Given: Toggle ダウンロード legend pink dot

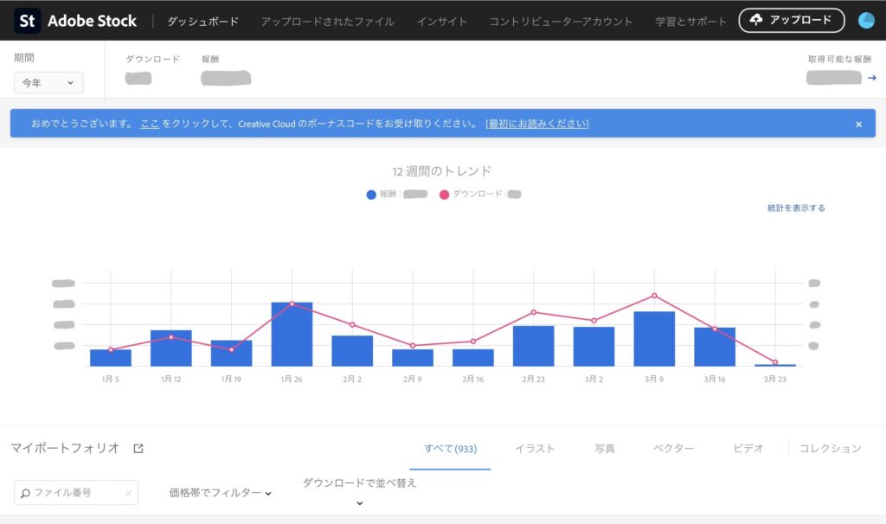Looking at the screenshot, I should click(x=444, y=195).
